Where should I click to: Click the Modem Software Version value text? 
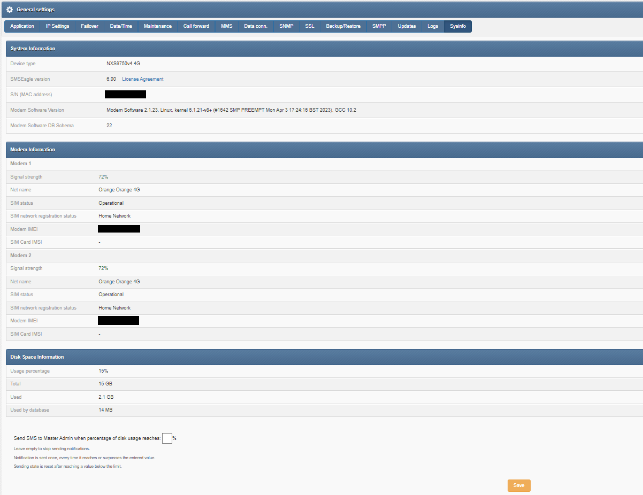231,110
